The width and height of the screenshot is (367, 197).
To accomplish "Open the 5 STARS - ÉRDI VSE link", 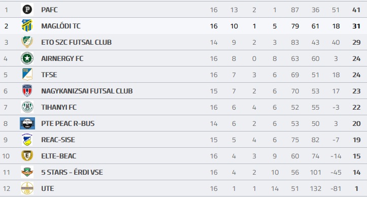I will click(x=72, y=172).
